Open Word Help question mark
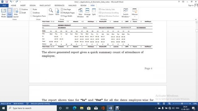This screenshot has width=198, height=111. pos(179,2)
